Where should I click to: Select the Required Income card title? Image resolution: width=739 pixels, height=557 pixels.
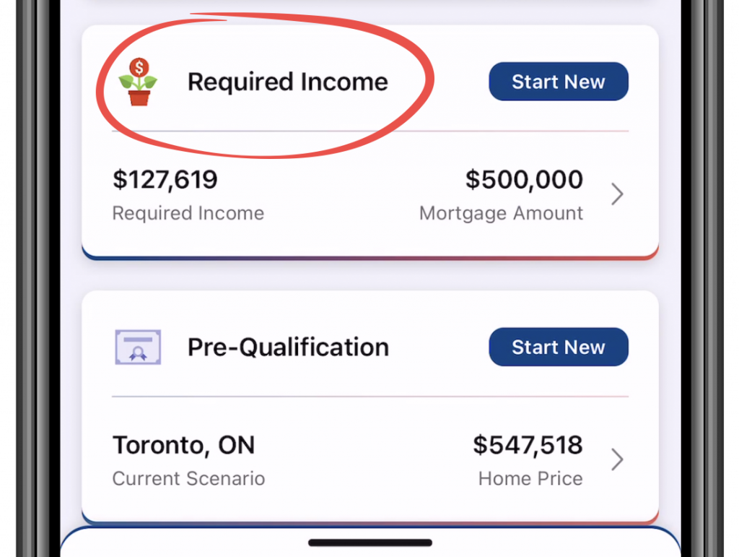click(287, 82)
